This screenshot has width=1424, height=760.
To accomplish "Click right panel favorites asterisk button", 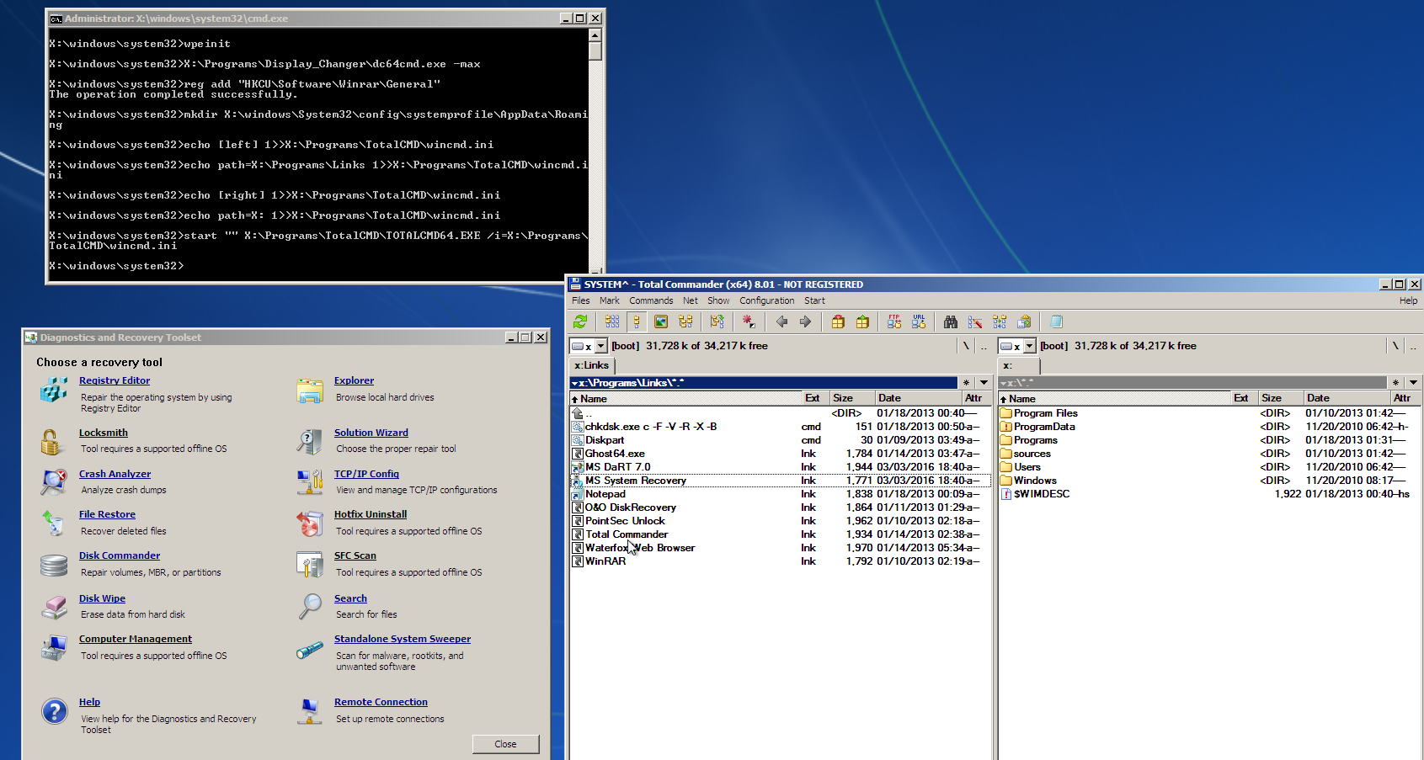I will 1395,383.
